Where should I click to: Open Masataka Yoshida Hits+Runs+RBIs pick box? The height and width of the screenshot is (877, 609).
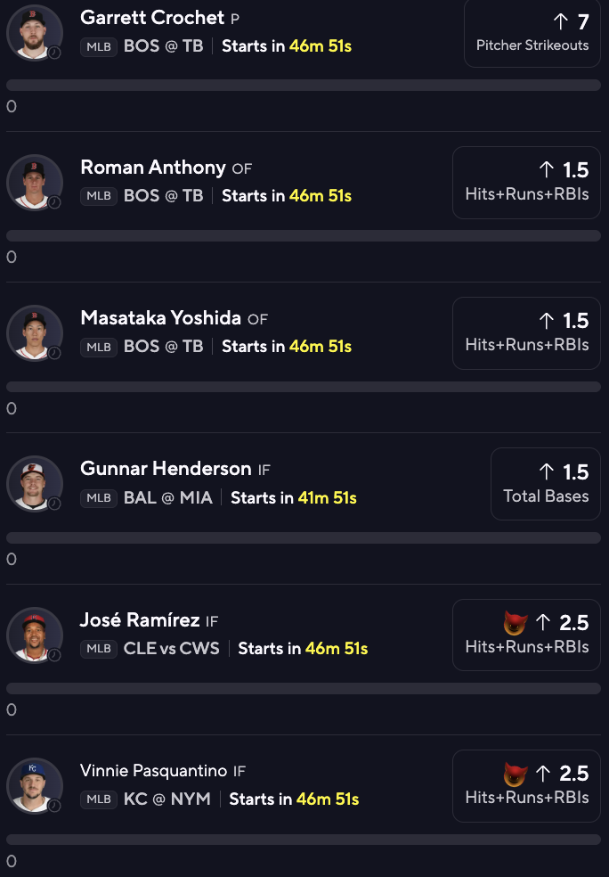[526, 333]
